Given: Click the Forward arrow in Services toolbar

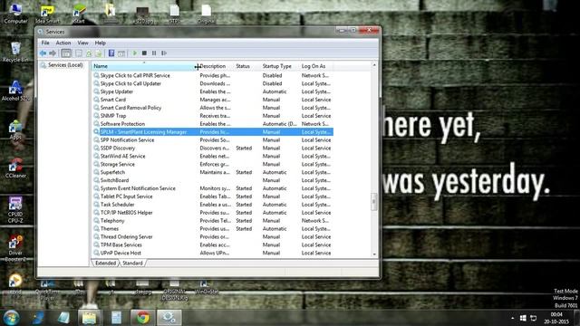Looking at the screenshot, I should [x=53, y=53].
